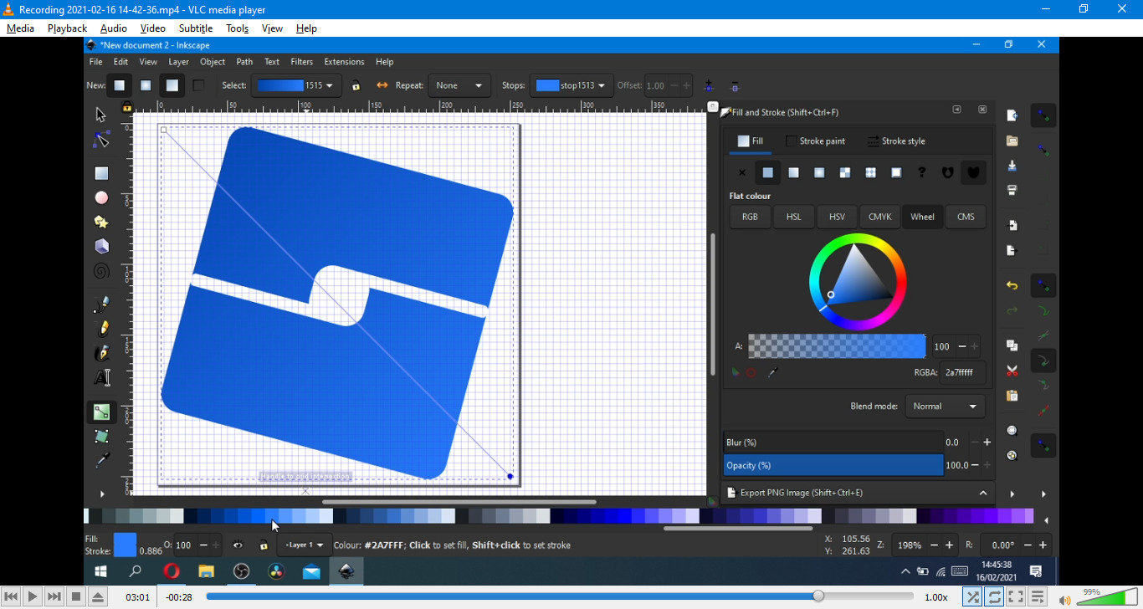
Task: Select the Dropper tool
Action: coord(101,460)
